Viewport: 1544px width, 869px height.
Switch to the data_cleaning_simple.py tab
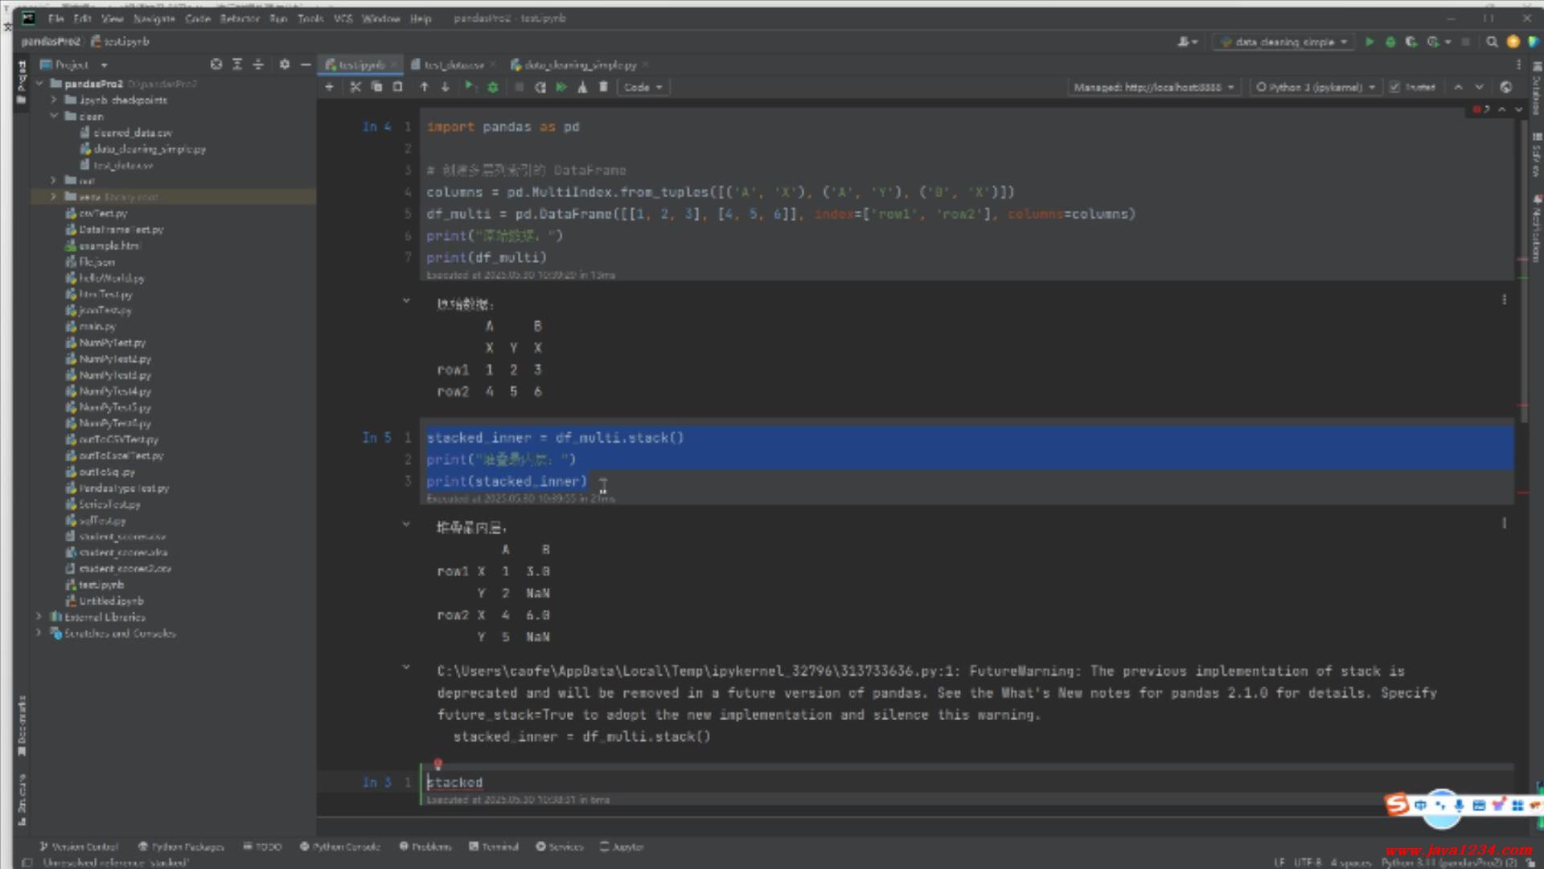point(579,64)
